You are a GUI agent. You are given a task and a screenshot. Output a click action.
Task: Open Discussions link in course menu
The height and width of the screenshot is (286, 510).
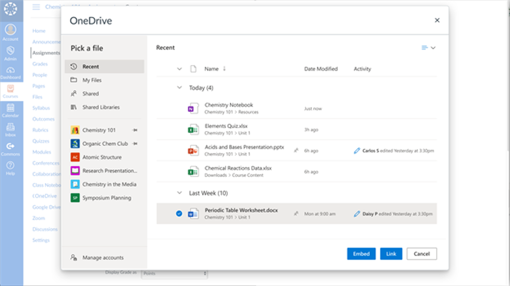tap(45, 229)
